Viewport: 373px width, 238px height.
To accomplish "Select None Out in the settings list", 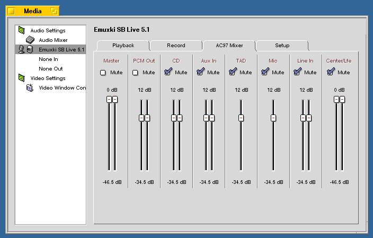I will point(50,68).
